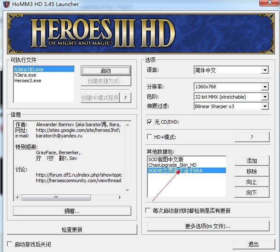This screenshot has height=252, width=280.
Task: Move pack up with 向上 button
Action: (x=252, y=182)
